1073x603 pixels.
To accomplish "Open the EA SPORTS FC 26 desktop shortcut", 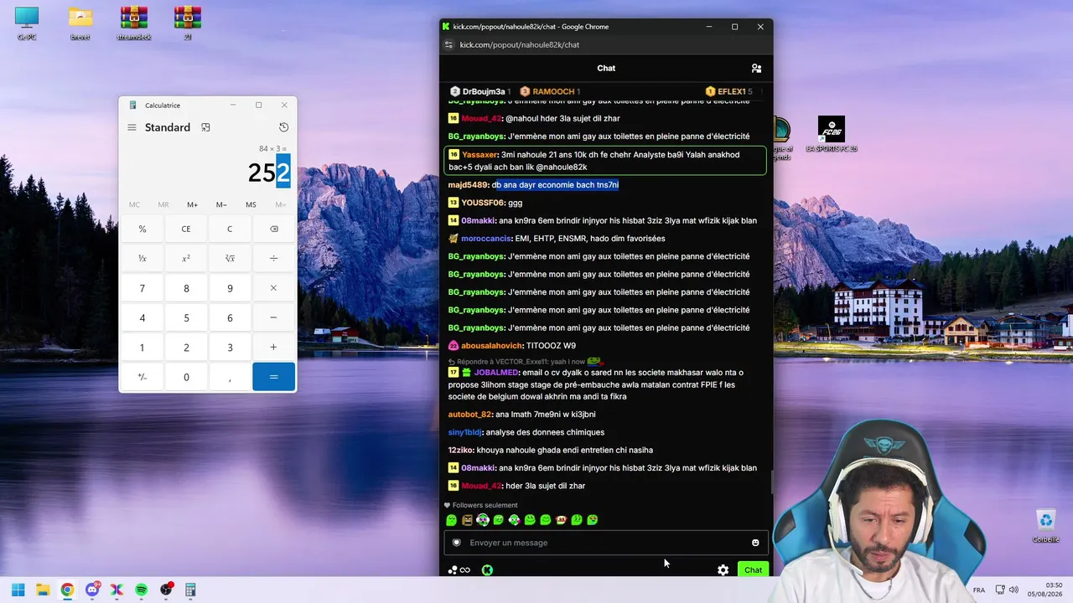I will 831,134.
